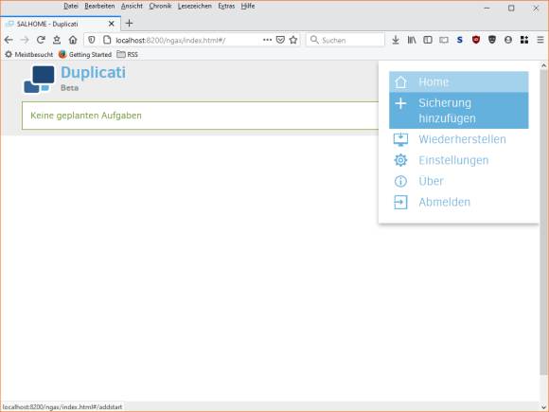The height and width of the screenshot is (412, 549).
Task: Click the Firefox downloads arrow icon
Action: pos(396,40)
